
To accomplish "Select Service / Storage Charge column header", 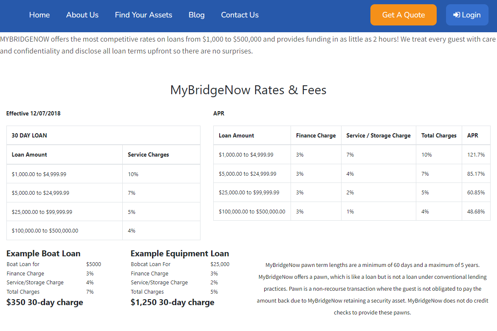I will (x=378, y=135).
